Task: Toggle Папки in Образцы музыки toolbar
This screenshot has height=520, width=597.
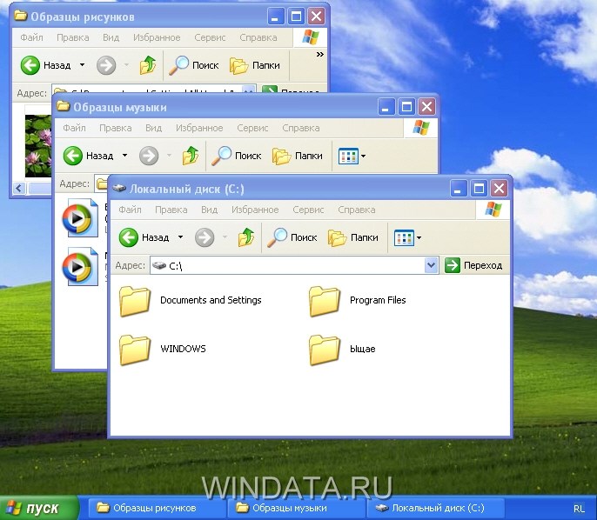Action: 298,156
